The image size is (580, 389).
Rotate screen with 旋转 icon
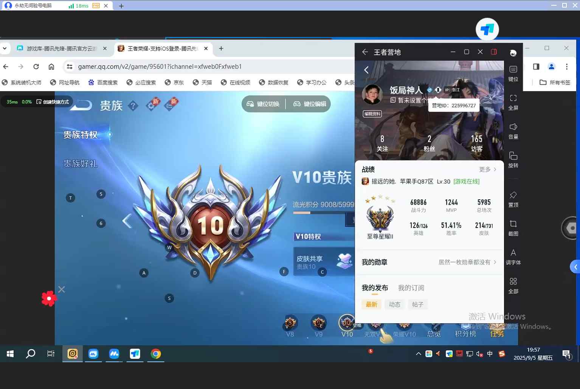[513, 160]
